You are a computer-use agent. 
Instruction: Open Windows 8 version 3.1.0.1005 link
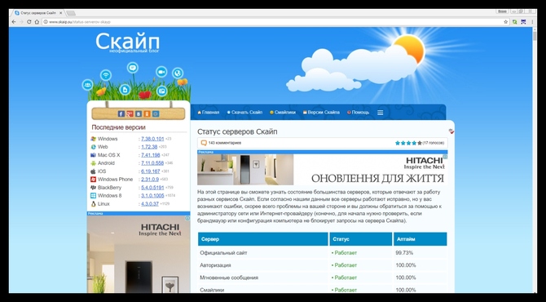(x=152, y=196)
